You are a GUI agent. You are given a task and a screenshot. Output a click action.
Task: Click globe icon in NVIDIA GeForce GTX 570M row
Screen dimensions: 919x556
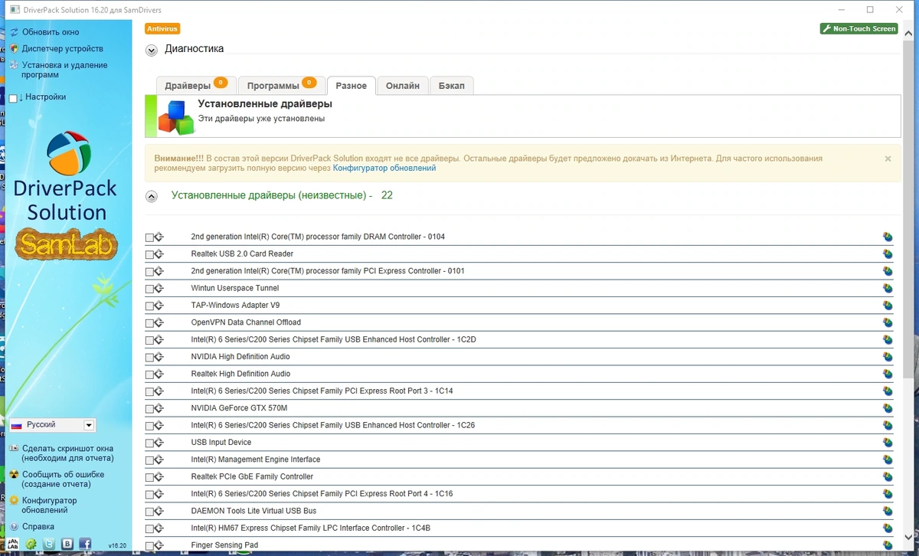(888, 408)
